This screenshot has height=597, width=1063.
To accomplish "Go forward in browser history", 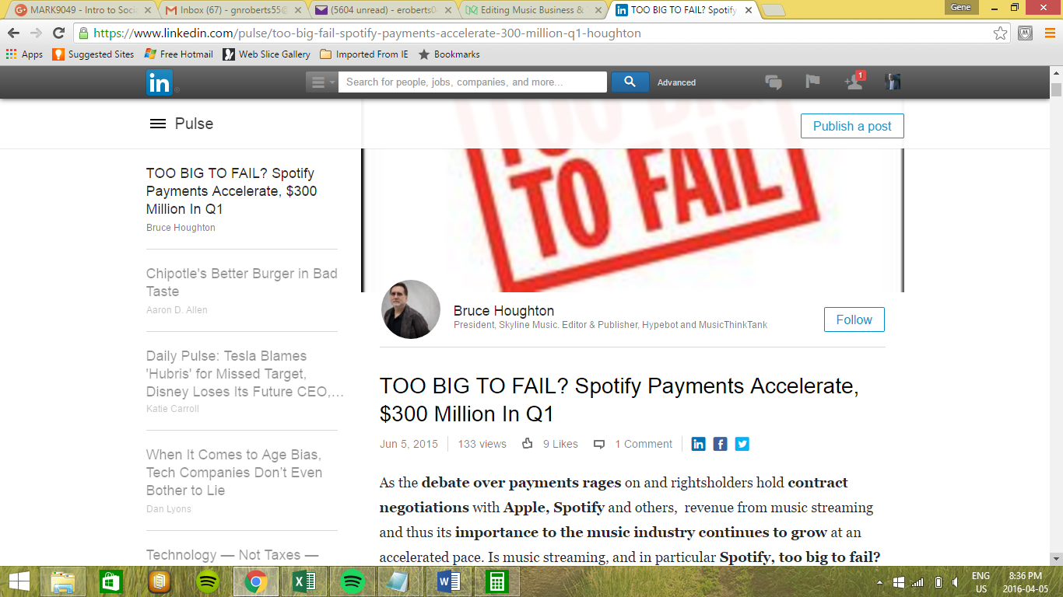I will click(x=36, y=33).
